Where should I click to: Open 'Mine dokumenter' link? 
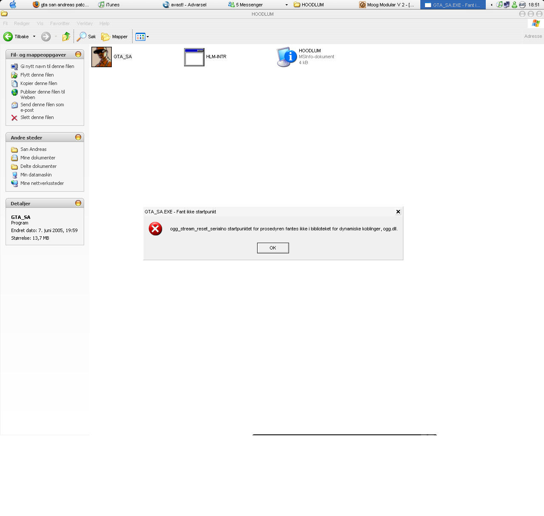coord(38,158)
